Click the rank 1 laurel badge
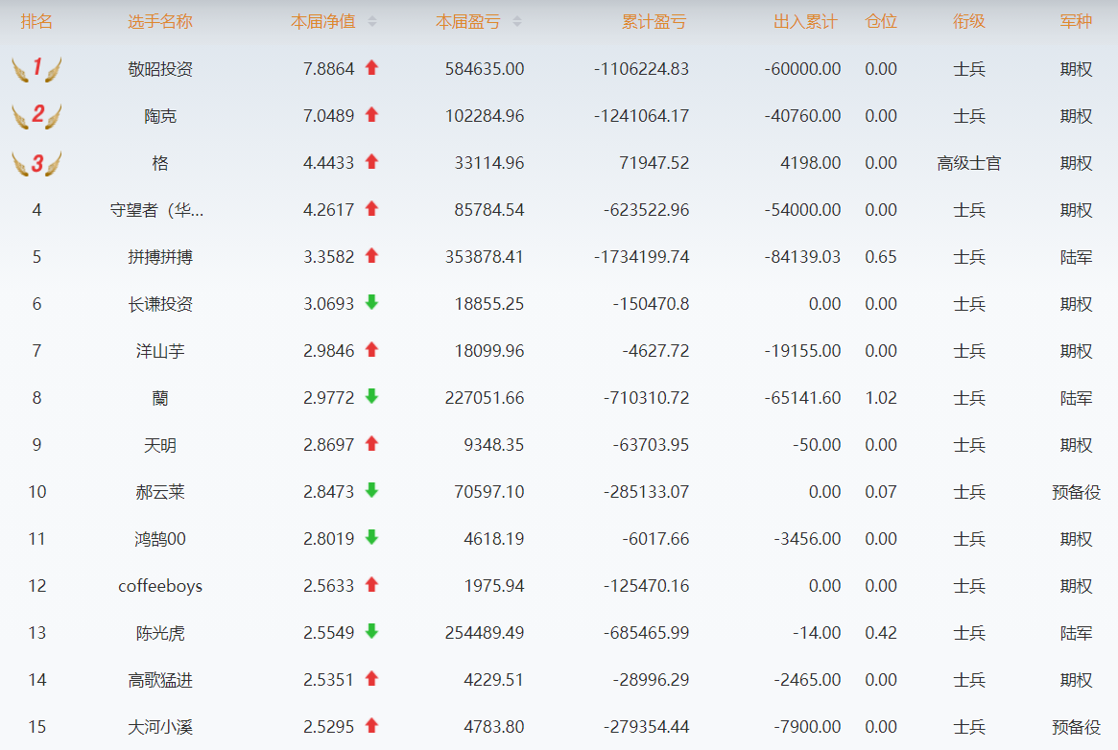 tap(37, 69)
